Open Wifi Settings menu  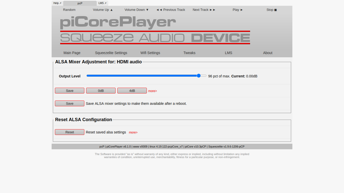coord(150,53)
